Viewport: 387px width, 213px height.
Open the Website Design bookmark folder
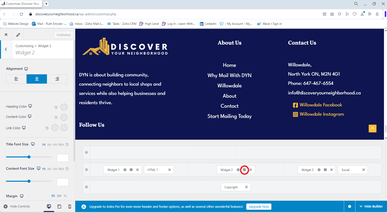(x=16, y=24)
